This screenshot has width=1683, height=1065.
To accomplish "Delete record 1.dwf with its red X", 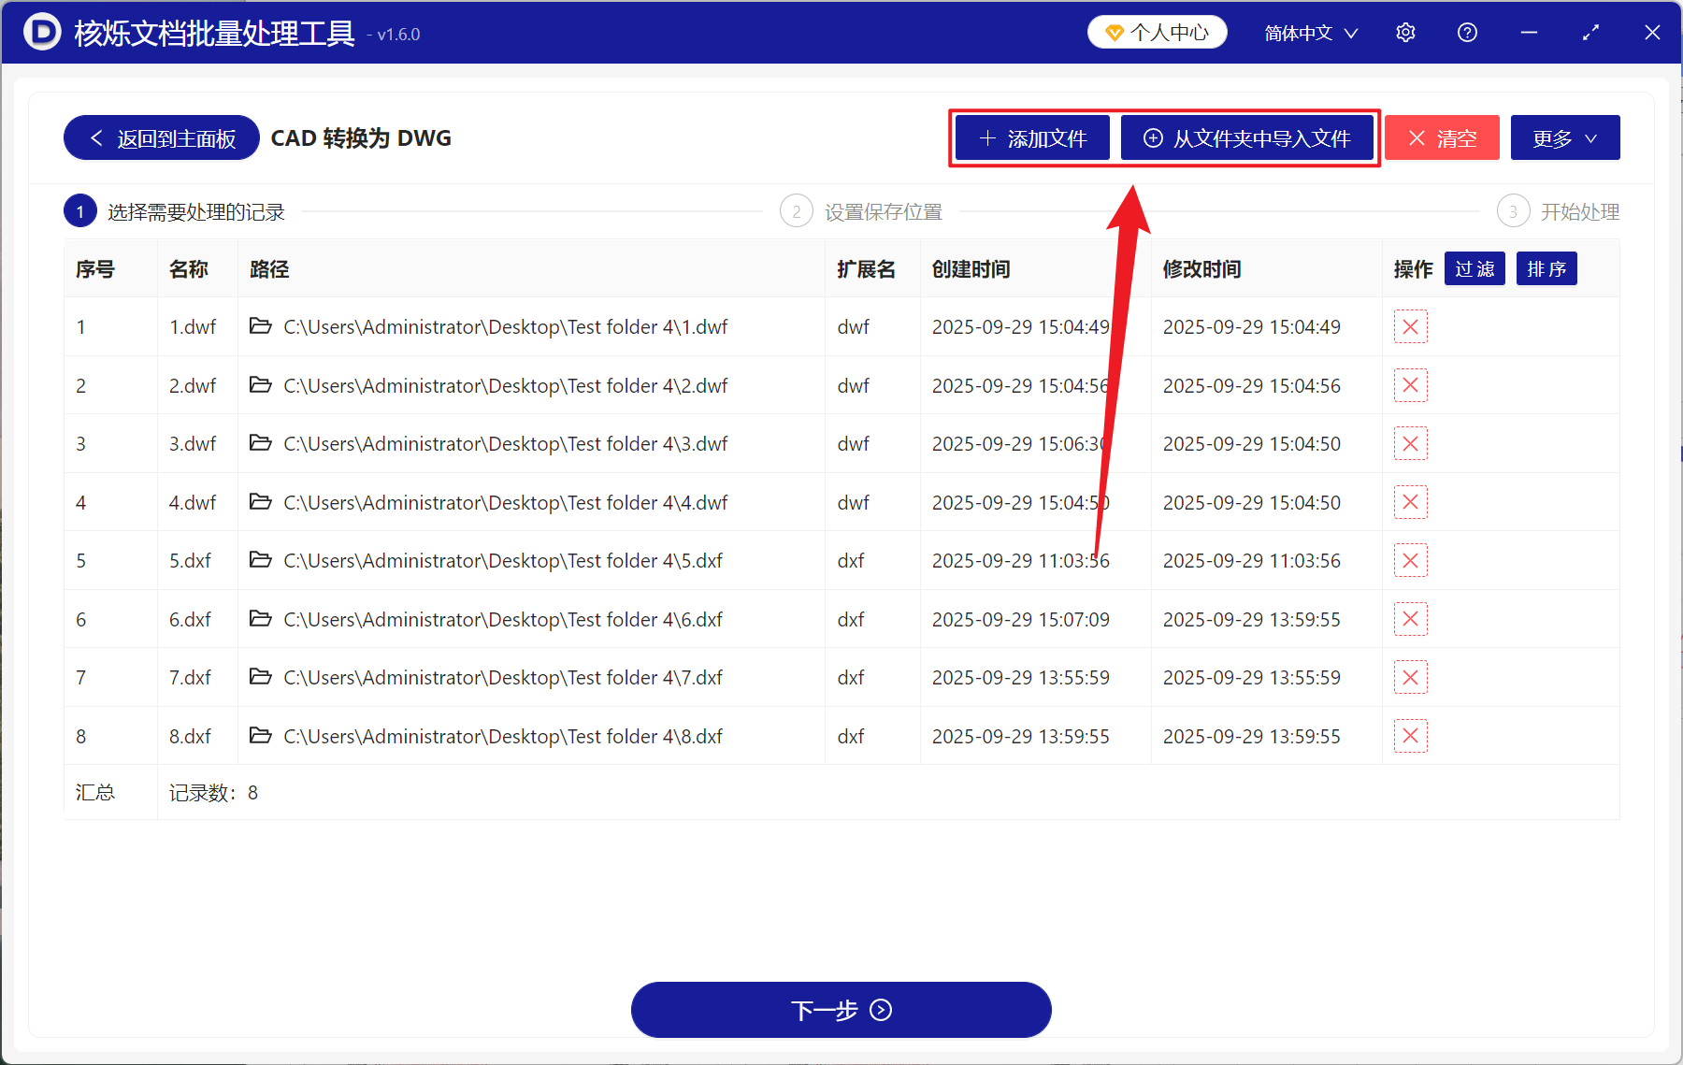I will click(1410, 326).
